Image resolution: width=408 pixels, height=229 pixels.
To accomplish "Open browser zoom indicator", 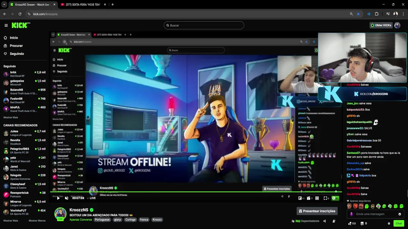I will pyautogui.click(x=351, y=14).
